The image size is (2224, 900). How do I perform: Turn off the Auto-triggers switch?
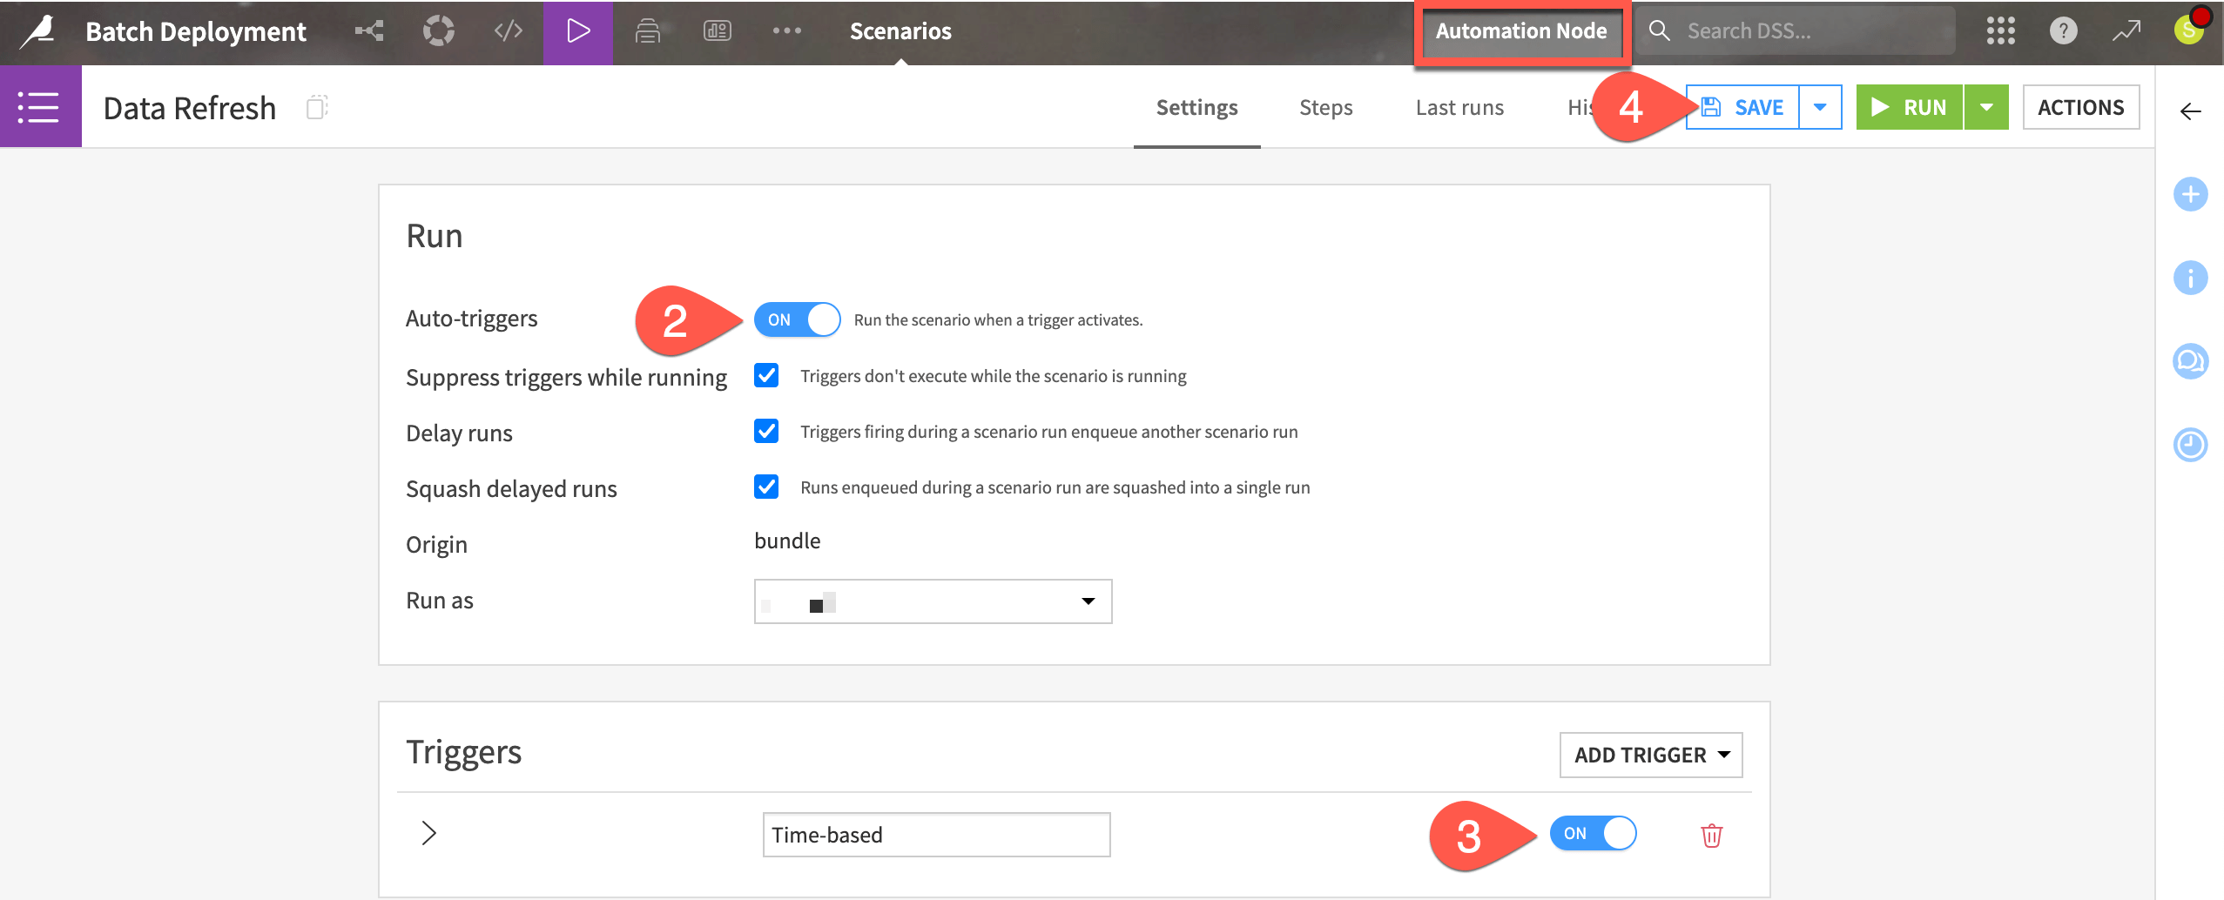tap(797, 319)
